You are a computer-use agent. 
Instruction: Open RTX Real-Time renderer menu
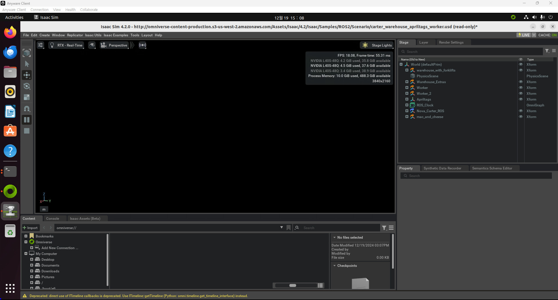tap(66, 45)
